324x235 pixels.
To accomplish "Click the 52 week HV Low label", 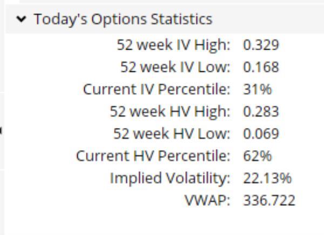I will (172, 134).
